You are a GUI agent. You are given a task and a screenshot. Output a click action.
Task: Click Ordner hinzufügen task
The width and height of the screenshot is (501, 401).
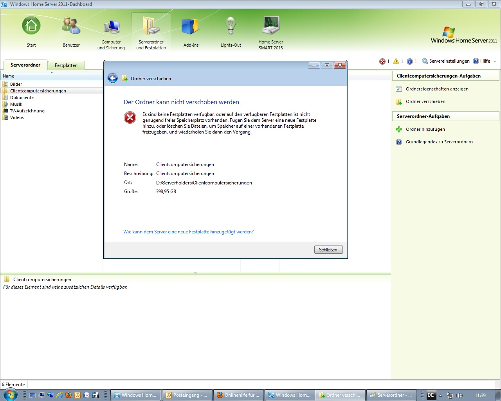pyautogui.click(x=425, y=129)
